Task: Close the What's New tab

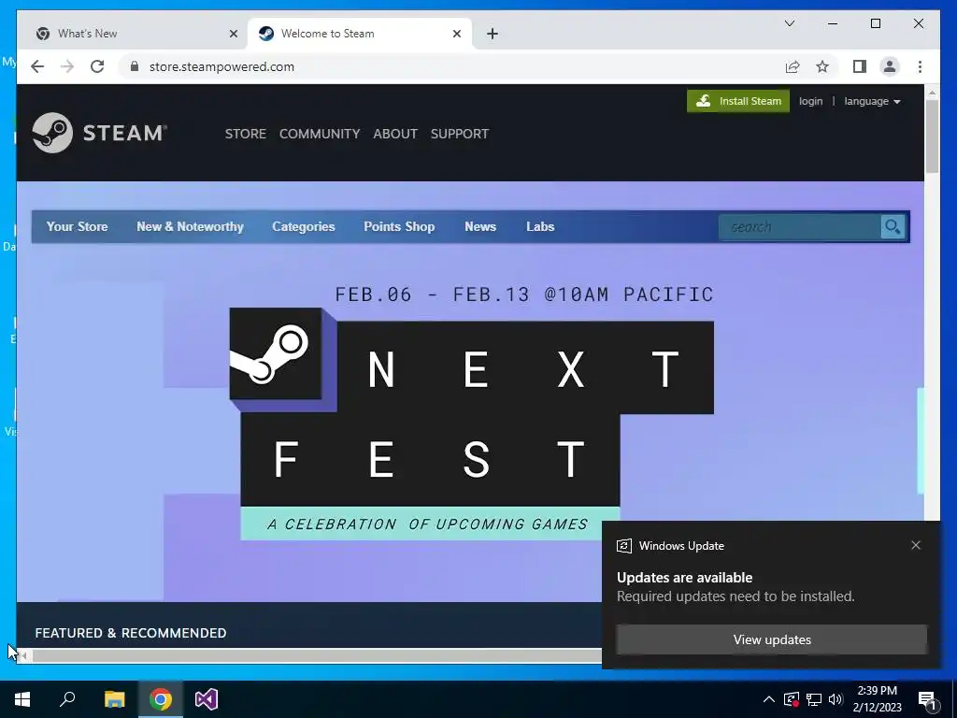Action: pos(233,34)
